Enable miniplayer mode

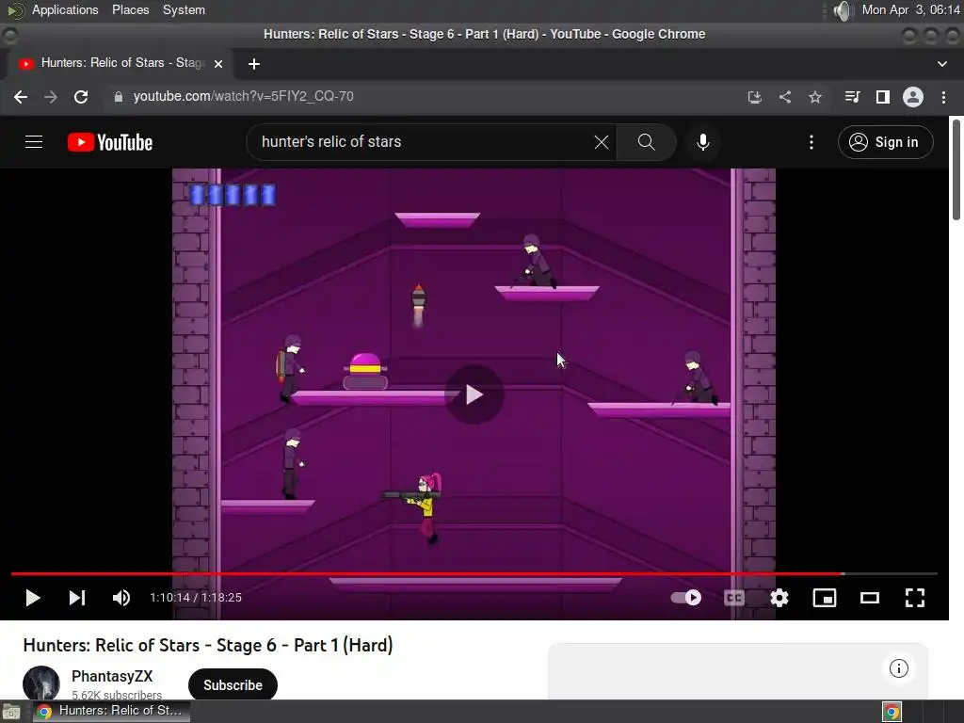[x=825, y=598]
